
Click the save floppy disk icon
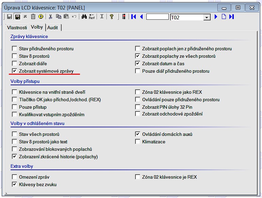(10, 17)
